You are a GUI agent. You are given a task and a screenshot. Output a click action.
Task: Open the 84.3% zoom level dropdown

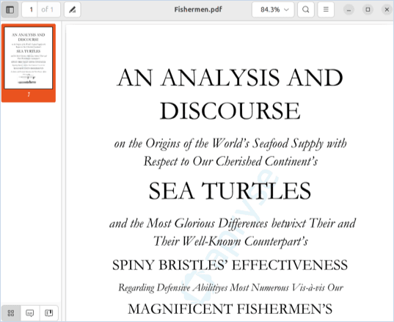click(273, 10)
